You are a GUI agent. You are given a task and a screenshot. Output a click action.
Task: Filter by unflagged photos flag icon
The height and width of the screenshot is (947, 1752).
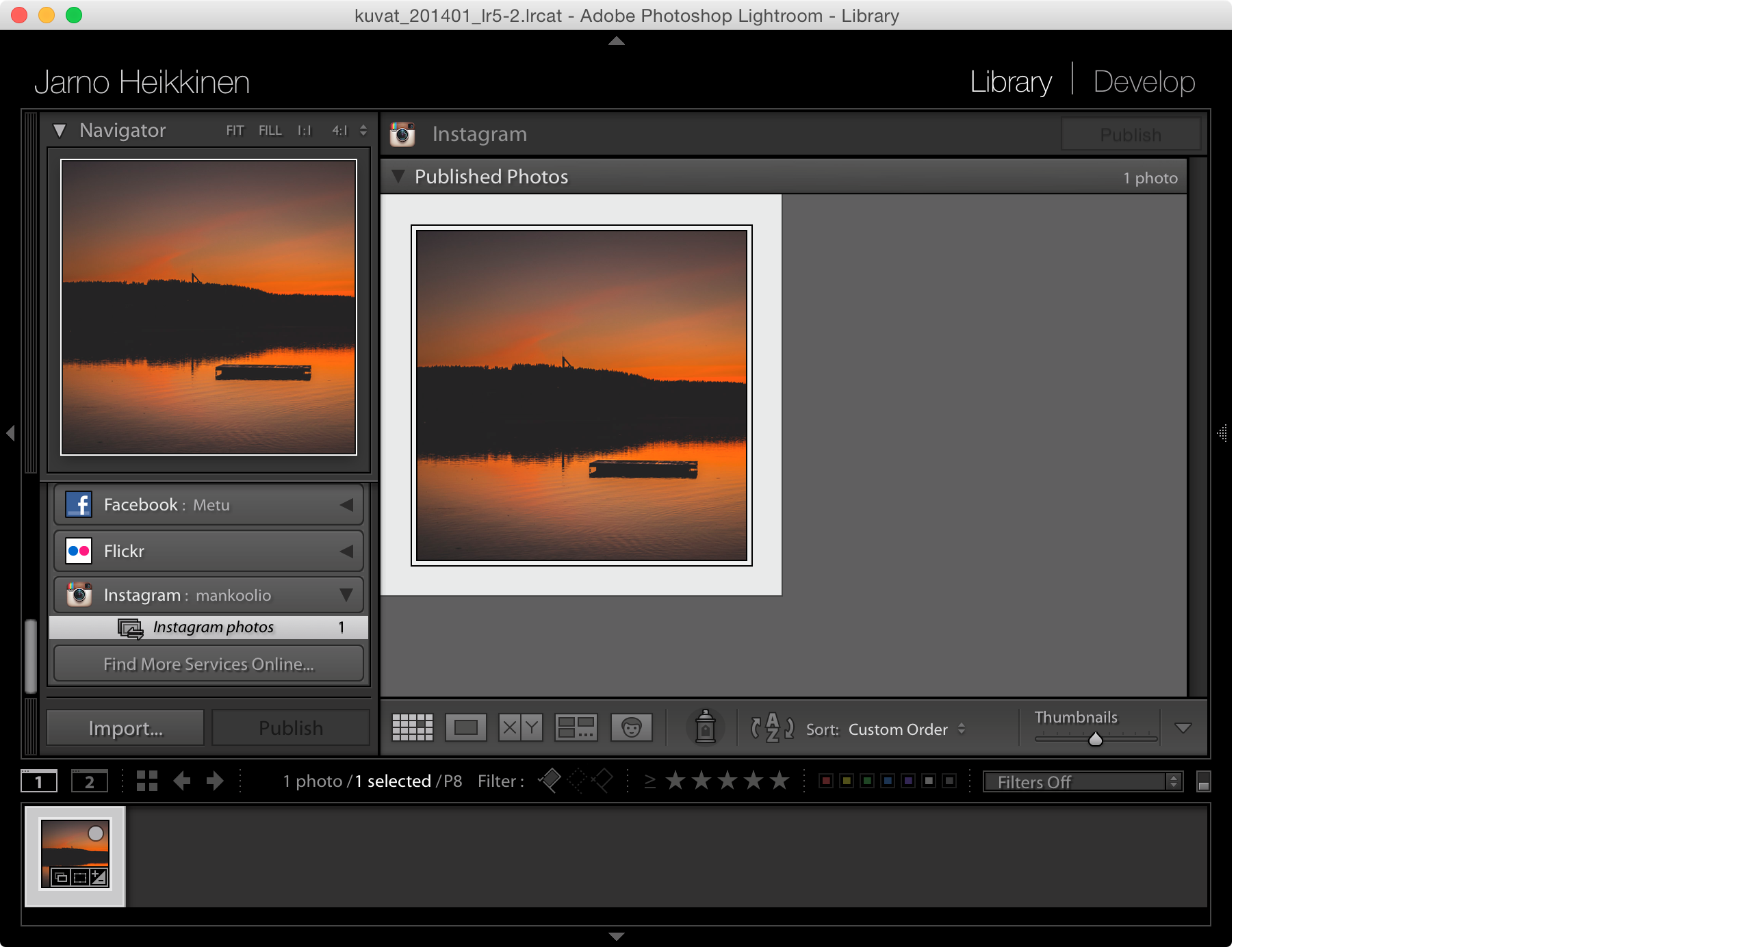click(577, 781)
